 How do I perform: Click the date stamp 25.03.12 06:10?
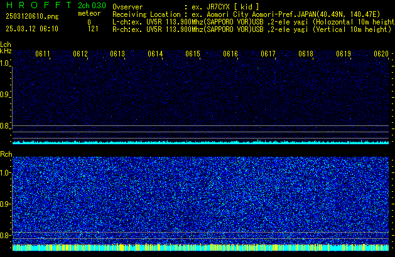32,29
